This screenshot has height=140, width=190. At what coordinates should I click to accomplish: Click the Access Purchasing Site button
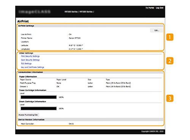(x=28, y=115)
